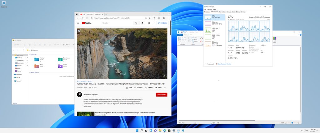
Task: Open Task Manager Options menu
Action: [x=210, y=9]
